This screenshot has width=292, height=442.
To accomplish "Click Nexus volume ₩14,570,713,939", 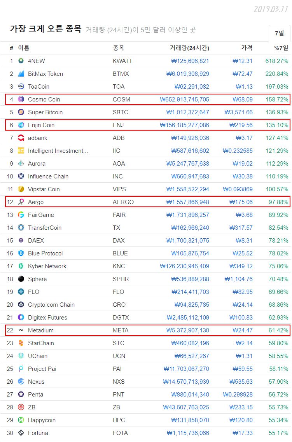I will click(x=186, y=382).
